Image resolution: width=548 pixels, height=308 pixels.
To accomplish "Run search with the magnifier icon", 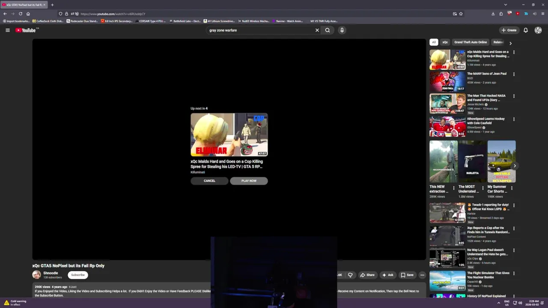I will tap(328, 30).
